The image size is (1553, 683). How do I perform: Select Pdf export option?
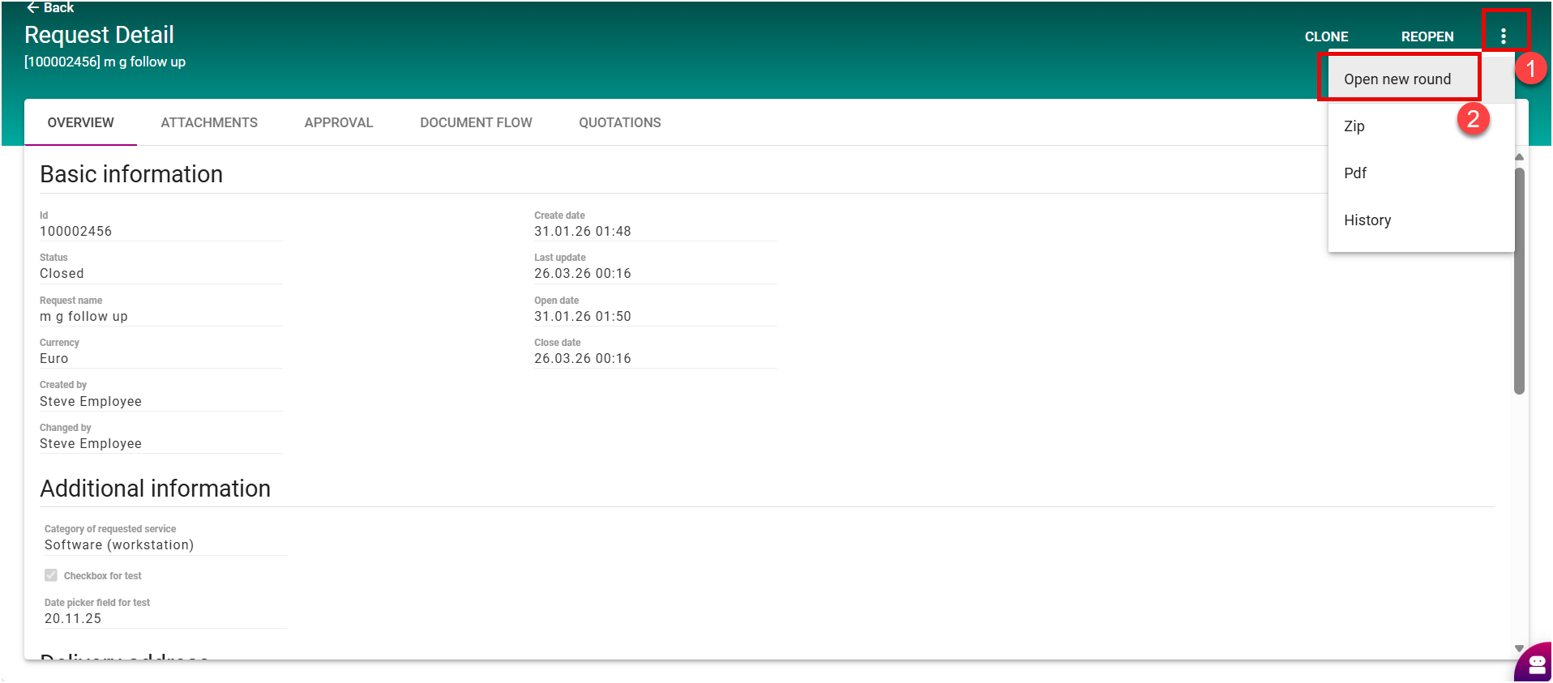[x=1355, y=173]
